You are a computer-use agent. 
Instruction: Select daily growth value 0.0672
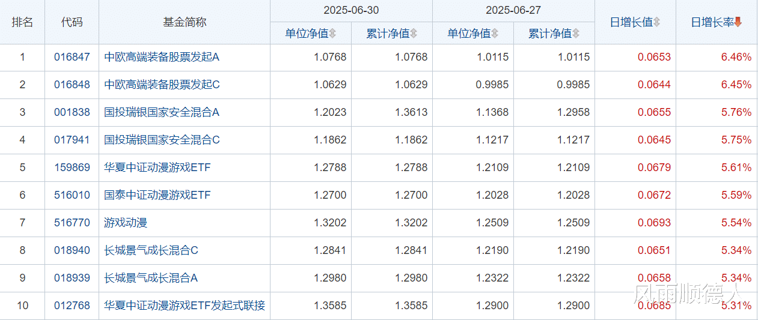(x=654, y=195)
